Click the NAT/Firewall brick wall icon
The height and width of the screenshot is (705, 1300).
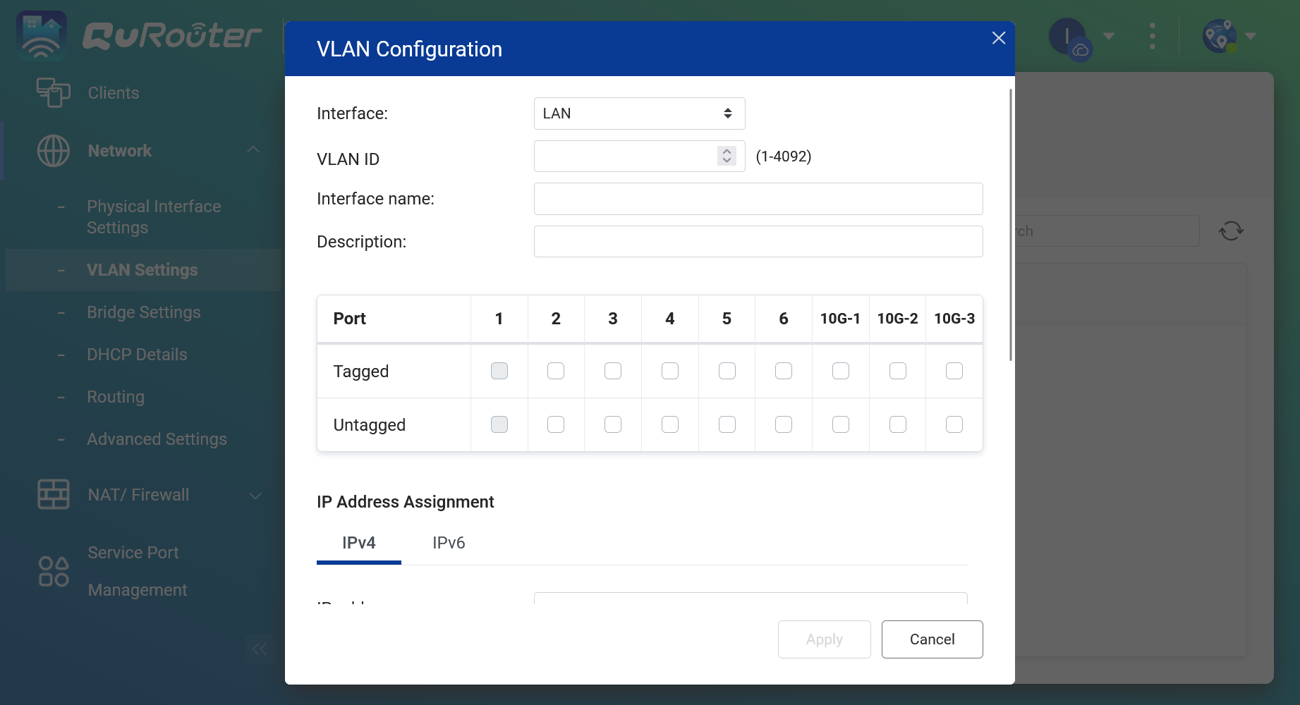point(53,494)
